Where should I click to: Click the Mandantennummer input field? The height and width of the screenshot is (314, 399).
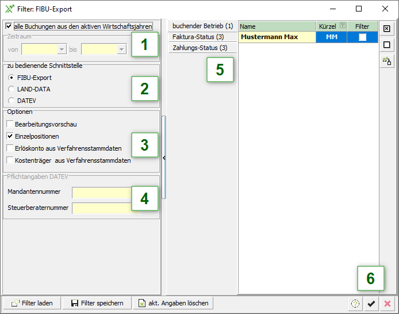coord(102,193)
